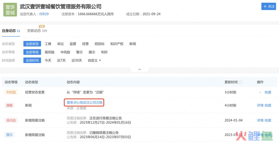Viewport: 279px width, 142px height.
Task: Click the 动态内容 column header
Action: tap(73, 82)
